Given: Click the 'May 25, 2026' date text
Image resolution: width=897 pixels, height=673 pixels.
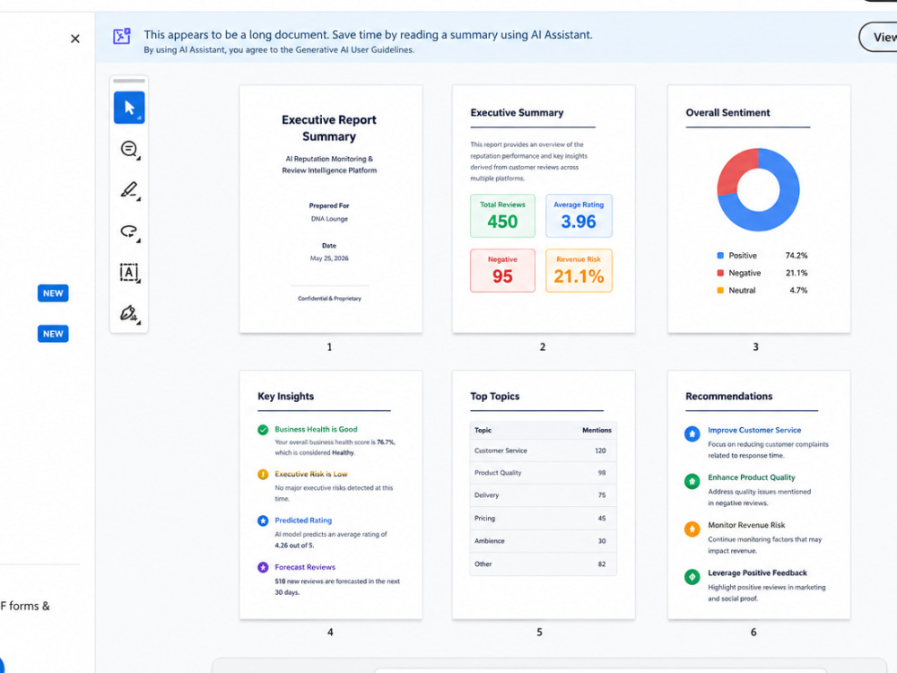Looking at the screenshot, I should 329,258.
